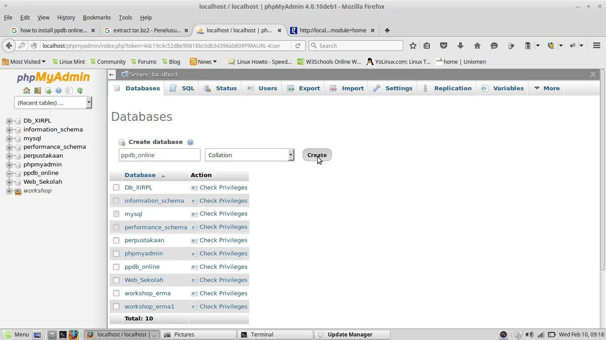This screenshot has height=340, width=606.
Task: Switch to the SQL tab
Action: 182,88
